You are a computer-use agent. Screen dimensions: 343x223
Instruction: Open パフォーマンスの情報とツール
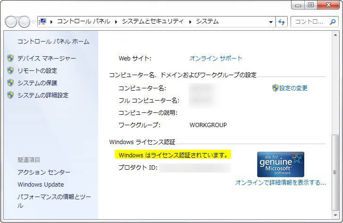point(54,201)
